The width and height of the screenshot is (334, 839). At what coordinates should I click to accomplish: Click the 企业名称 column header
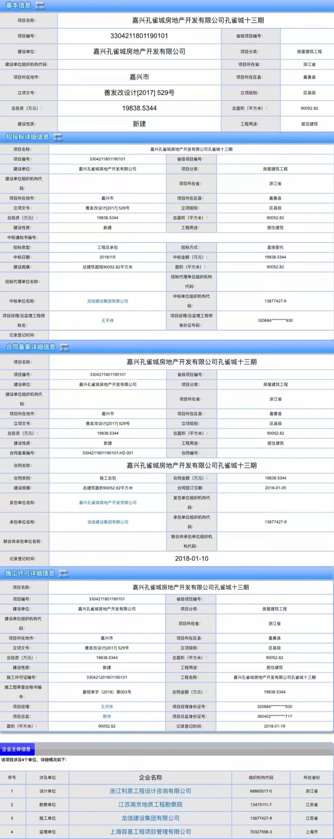(x=151, y=778)
